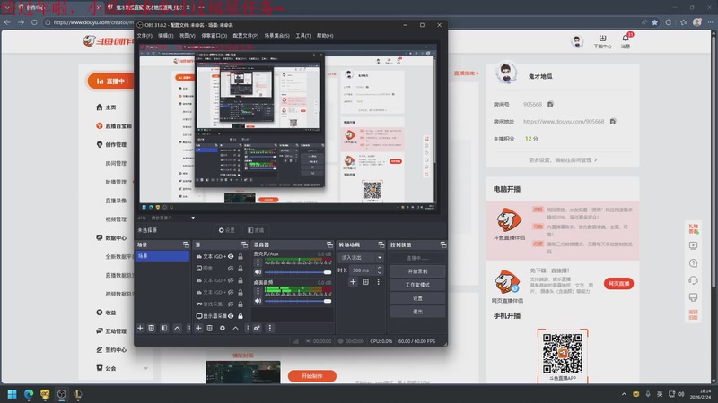Increase the 300 ms transition duration stepper
This screenshot has height=403, width=718.
point(379,268)
